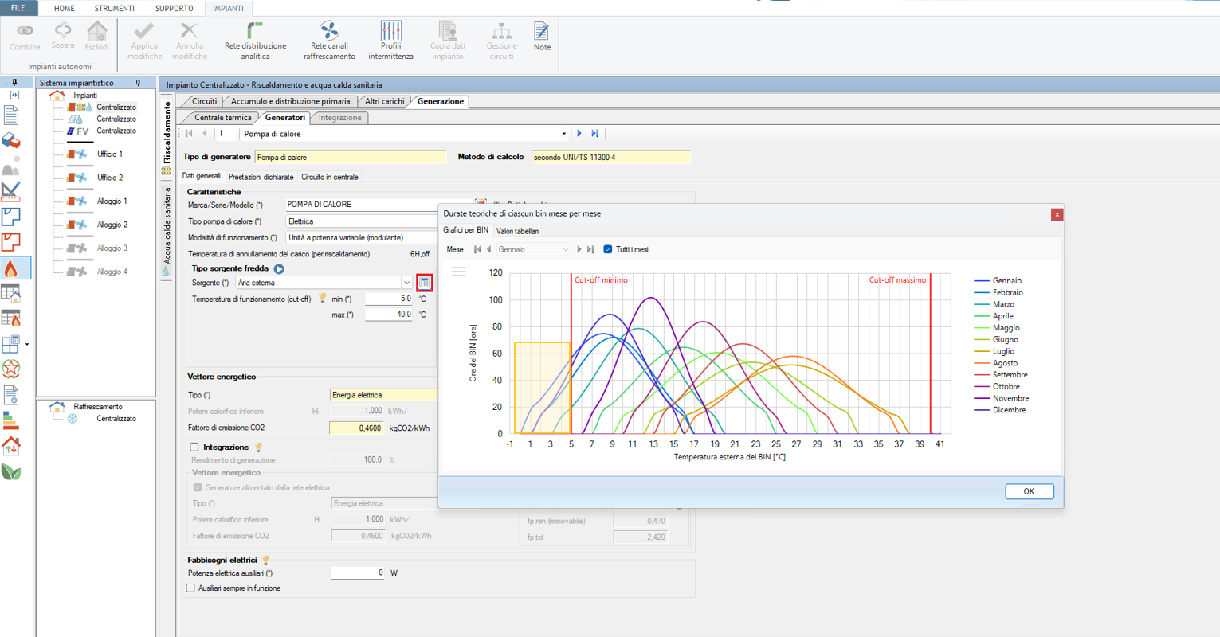This screenshot has width=1220, height=637.
Task: Go to next month arrow in dialog
Action: pos(579,249)
